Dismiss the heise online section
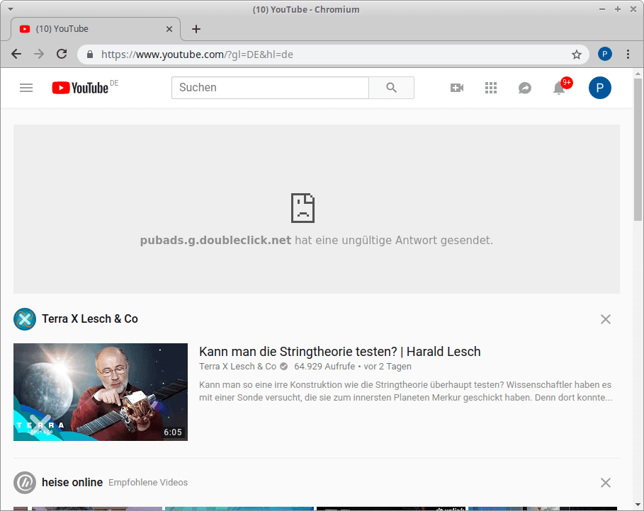 pyautogui.click(x=606, y=483)
